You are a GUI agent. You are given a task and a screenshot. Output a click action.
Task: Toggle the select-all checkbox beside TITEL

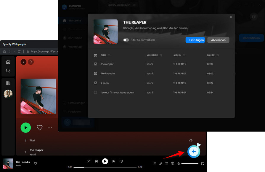pyautogui.click(x=95, y=55)
